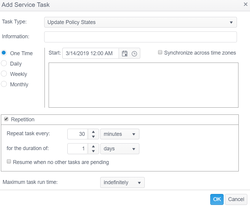Close the Add Service Task dialog
250x207 pixels.
click(x=245, y=4)
